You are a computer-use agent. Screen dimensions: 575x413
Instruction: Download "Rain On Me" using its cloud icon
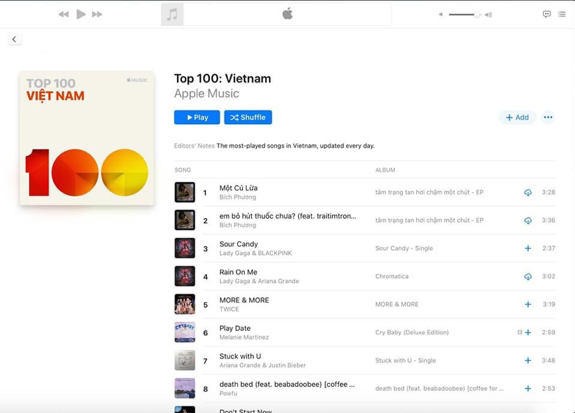[x=527, y=276]
